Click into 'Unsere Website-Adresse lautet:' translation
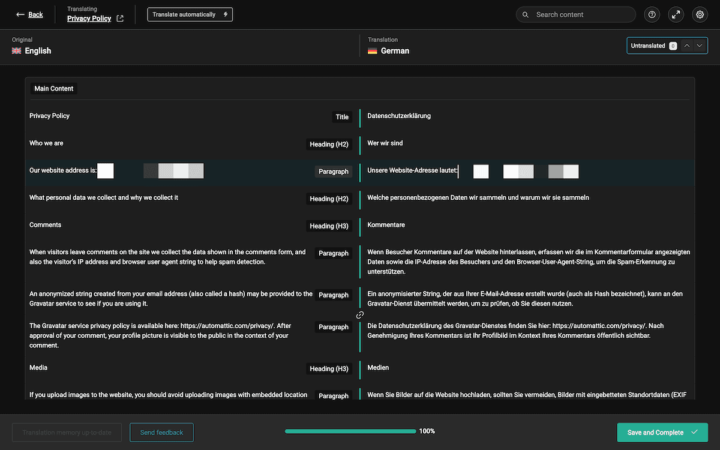The height and width of the screenshot is (450, 720). 413,171
